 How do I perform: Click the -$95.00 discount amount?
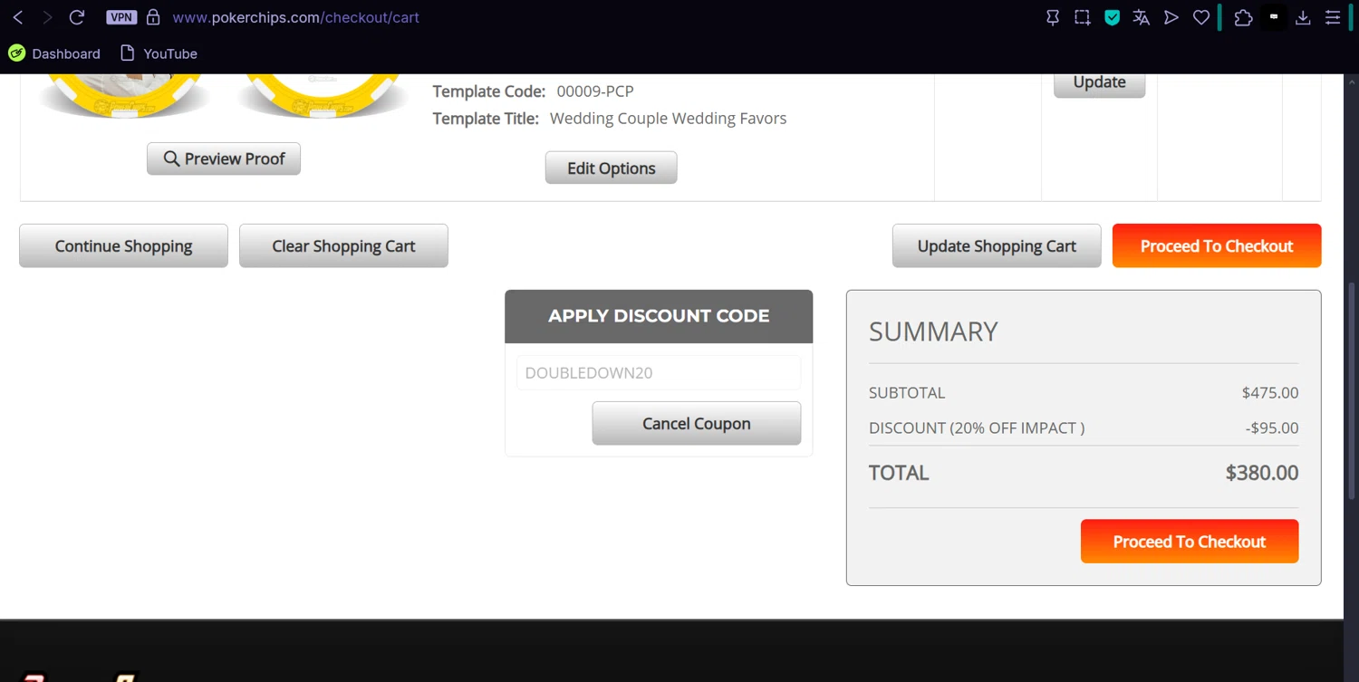[1272, 427]
